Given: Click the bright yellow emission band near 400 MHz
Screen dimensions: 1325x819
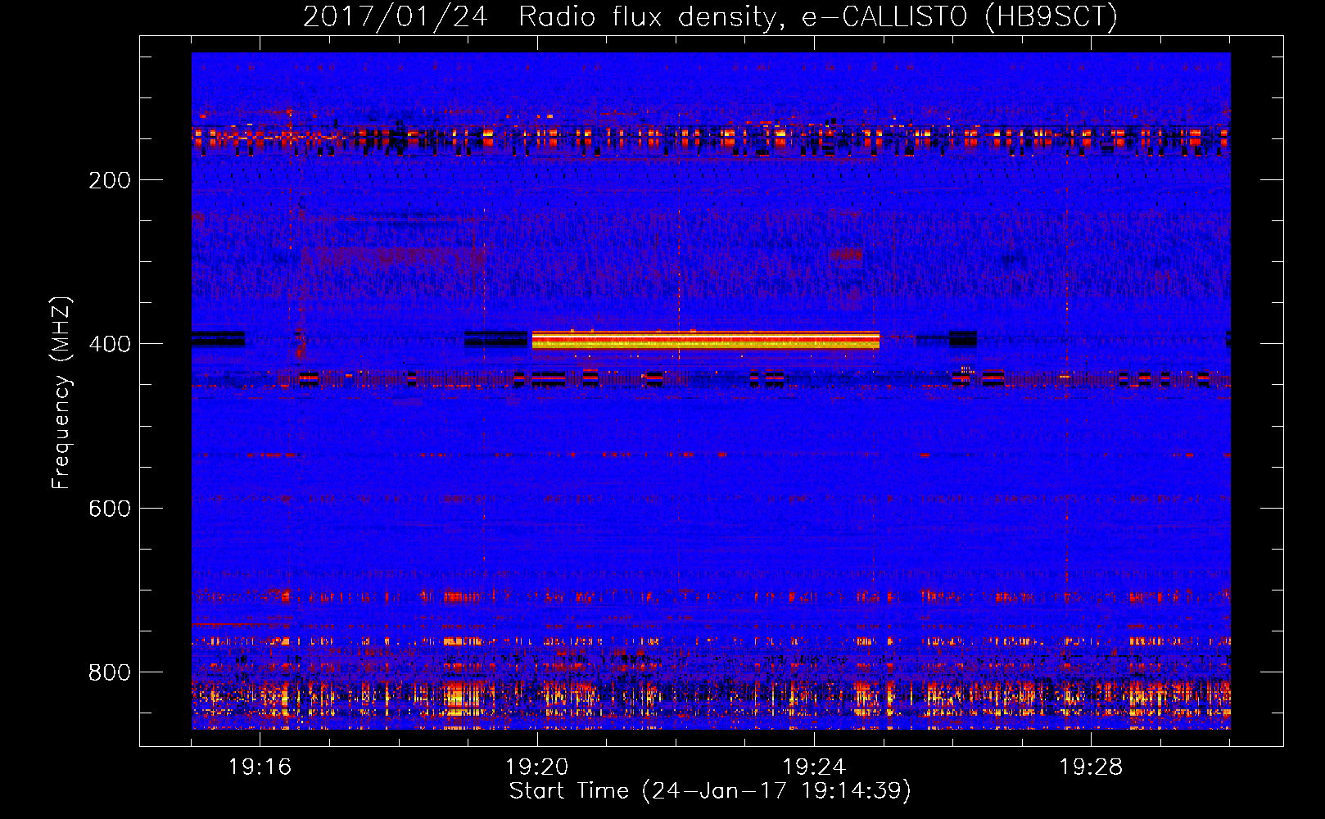Looking at the screenshot, I should [705, 340].
